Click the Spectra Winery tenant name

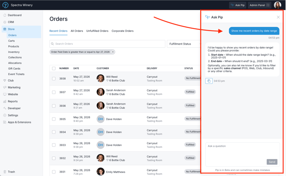click(21, 5)
